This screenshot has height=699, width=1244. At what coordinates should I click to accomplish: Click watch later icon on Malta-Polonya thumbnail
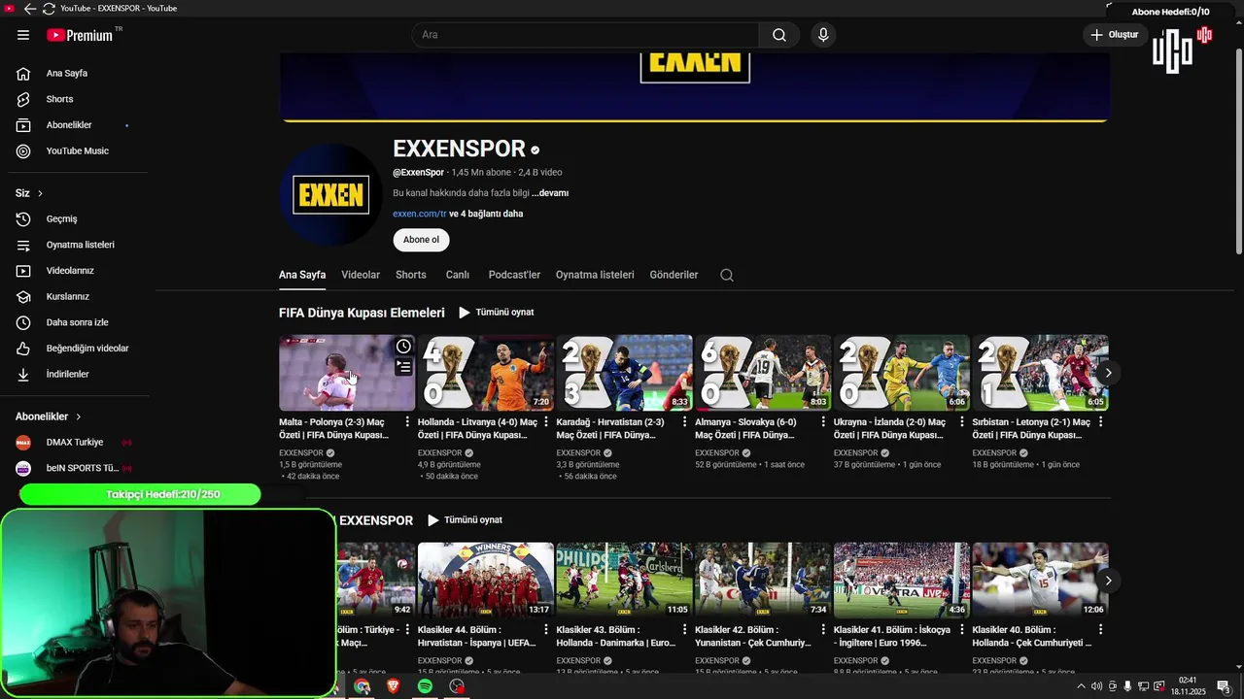click(403, 347)
